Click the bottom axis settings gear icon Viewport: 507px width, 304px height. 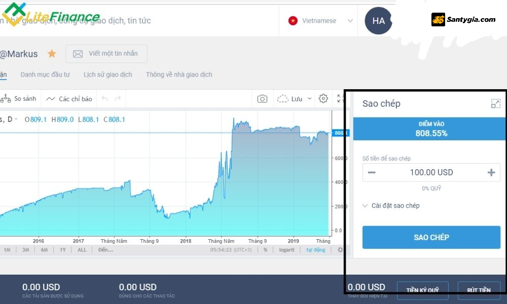(x=340, y=250)
